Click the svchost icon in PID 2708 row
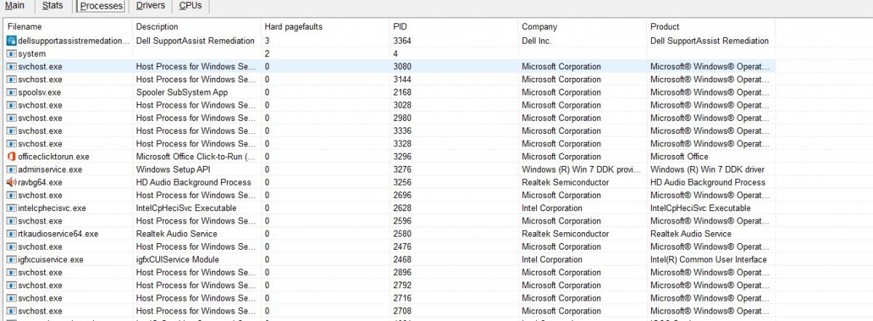873x321 pixels. (11, 311)
